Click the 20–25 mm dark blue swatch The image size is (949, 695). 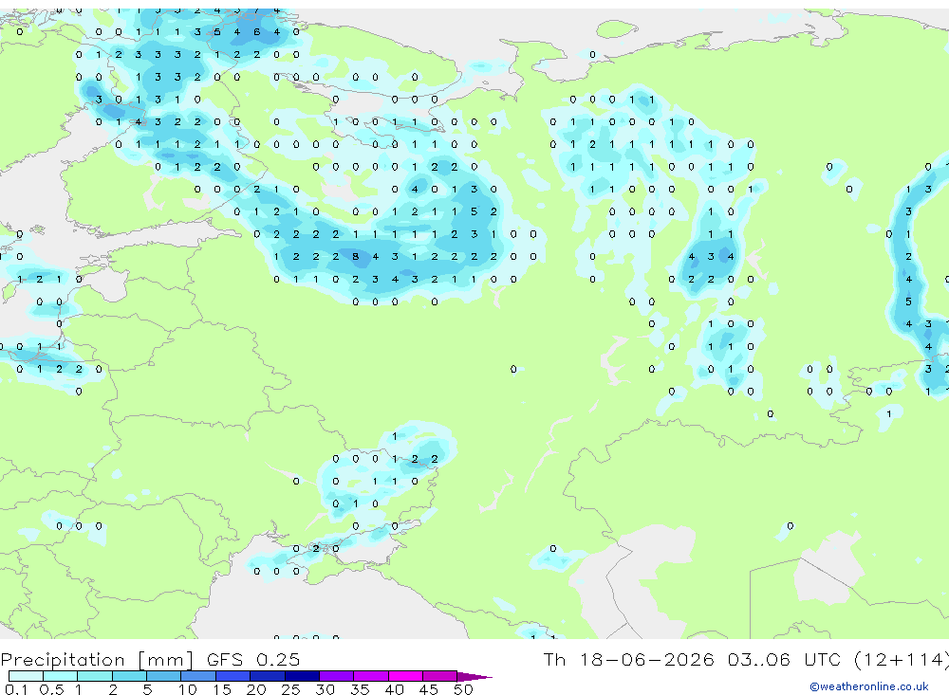pyautogui.click(x=268, y=676)
